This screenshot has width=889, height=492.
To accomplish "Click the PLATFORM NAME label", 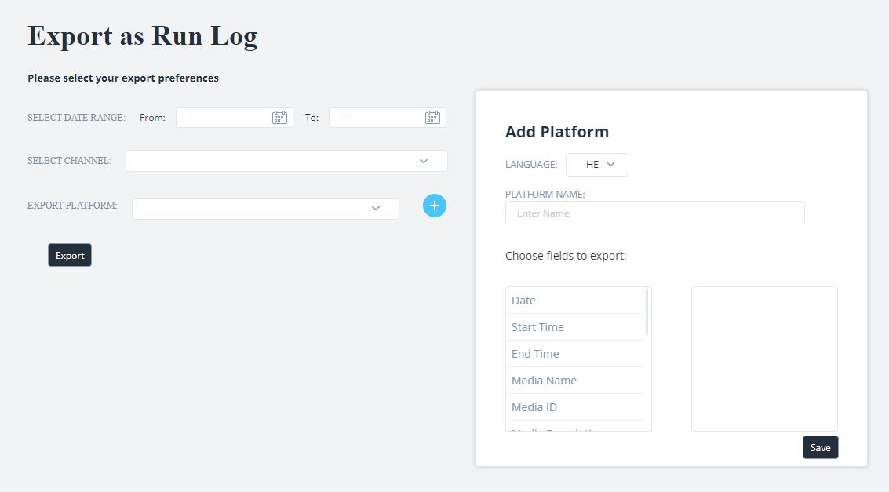I will coord(545,194).
